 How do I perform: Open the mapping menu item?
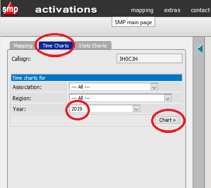pyautogui.click(x=142, y=10)
